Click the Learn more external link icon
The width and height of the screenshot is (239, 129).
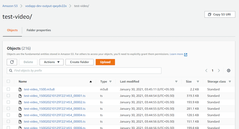pos(186,55)
